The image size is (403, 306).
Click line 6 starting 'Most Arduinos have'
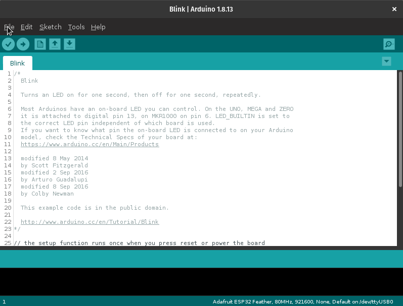(x=157, y=109)
